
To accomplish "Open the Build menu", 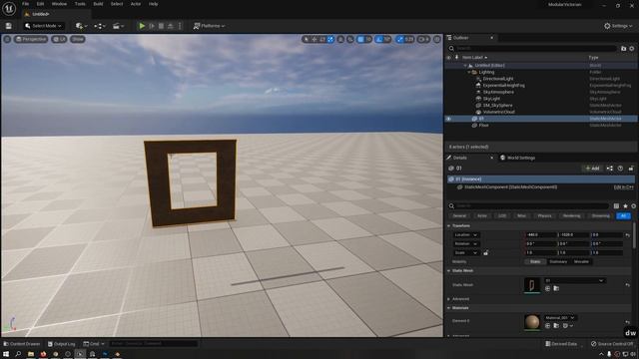I will pyautogui.click(x=98, y=4).
